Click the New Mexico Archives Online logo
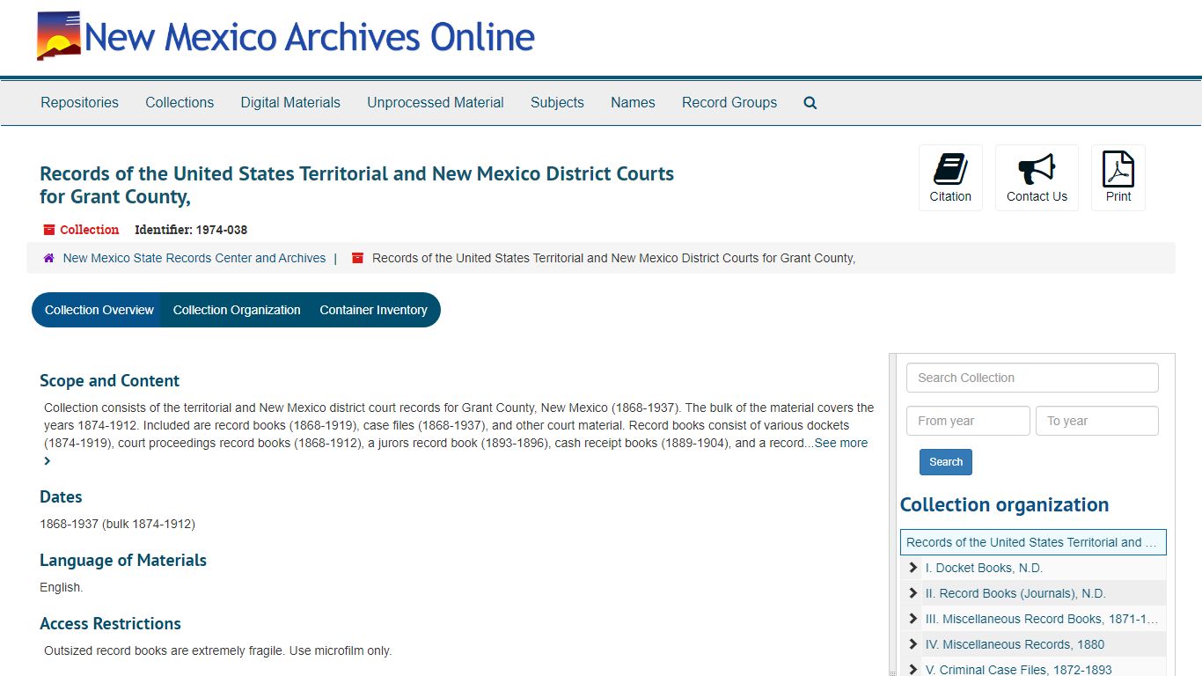1202x676 pixels. 58,36
